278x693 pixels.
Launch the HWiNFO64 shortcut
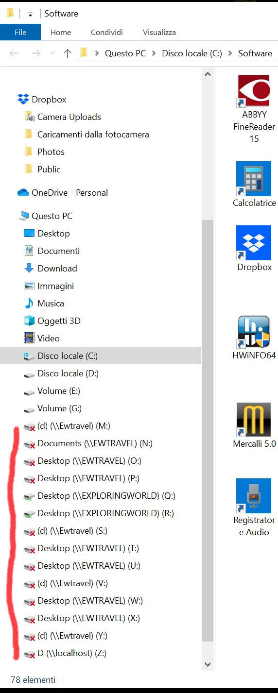[x=254, y=338]
